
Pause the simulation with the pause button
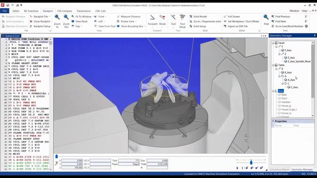pos(242,168)
